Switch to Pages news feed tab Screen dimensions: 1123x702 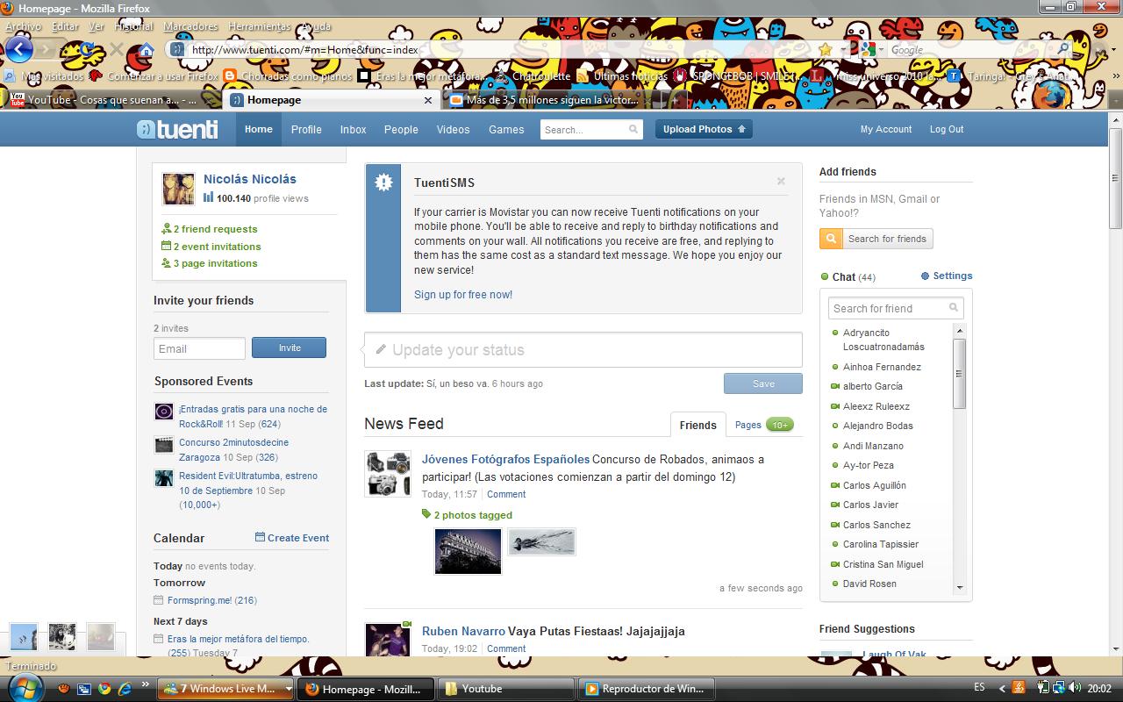(x=748, y=425)
